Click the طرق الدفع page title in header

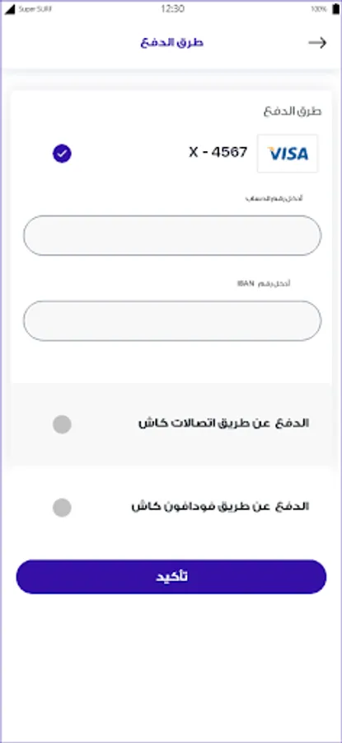(x=171, y=43)
